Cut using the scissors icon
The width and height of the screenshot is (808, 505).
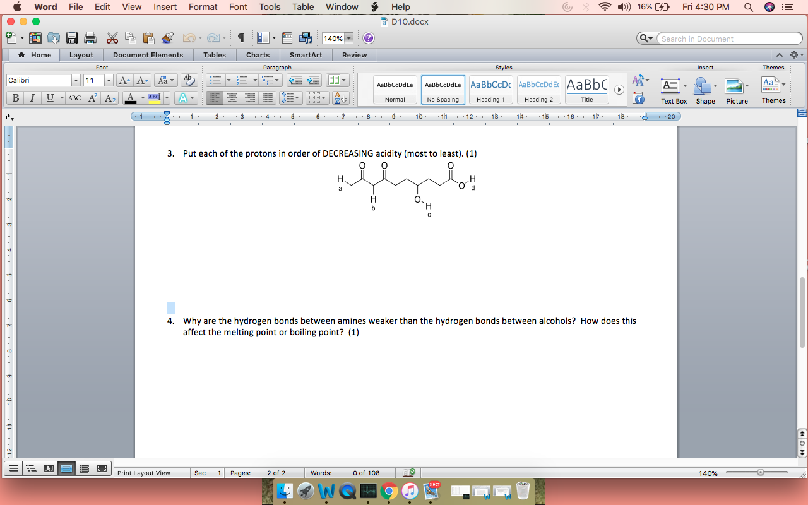(x=112, y=38)
